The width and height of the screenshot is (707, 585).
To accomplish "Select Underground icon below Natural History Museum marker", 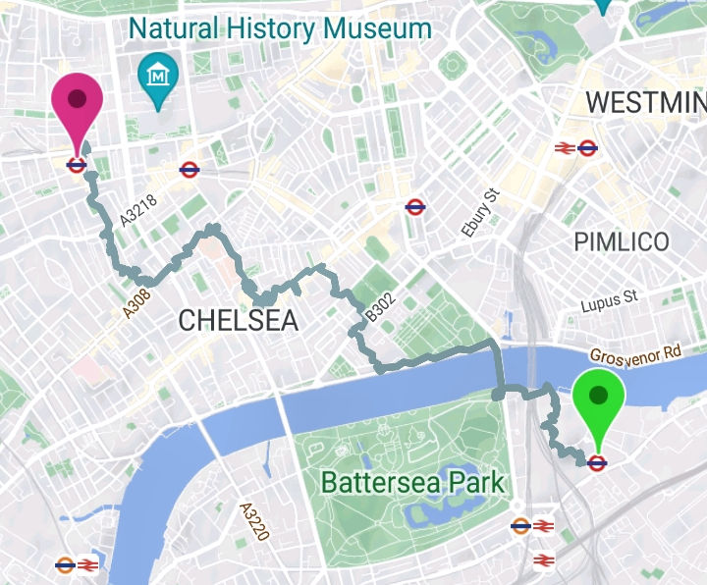I will coord(190,170).
